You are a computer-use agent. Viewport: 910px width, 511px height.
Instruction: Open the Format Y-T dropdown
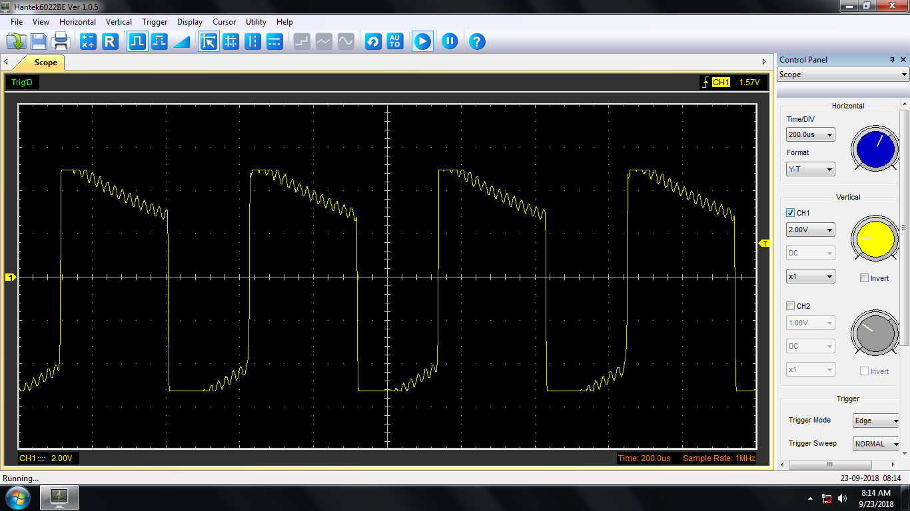click(811, 169)
